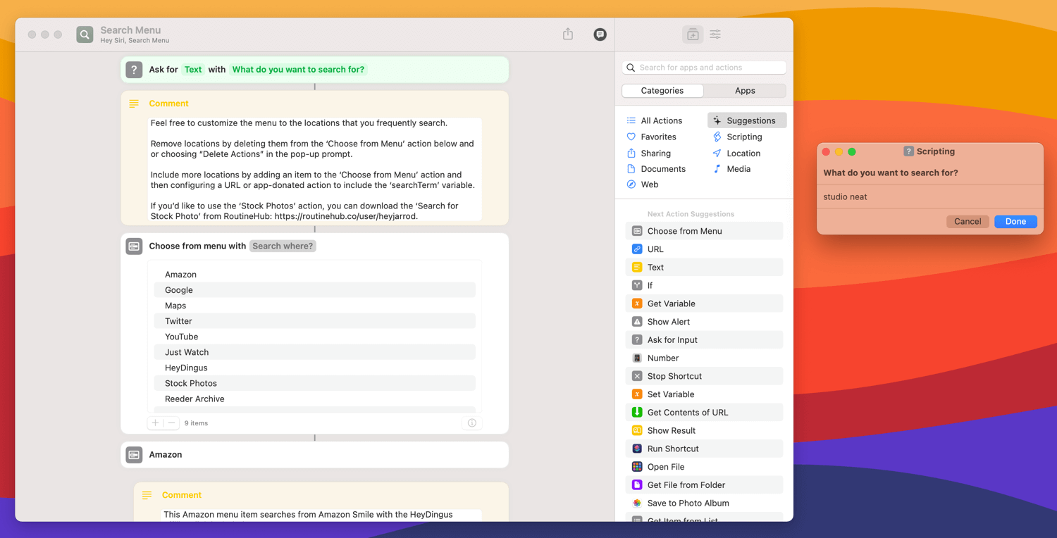Select the Show Alert suggestion
The width and height of the screenshot is (1057, 538).
(x=704, y=322)
